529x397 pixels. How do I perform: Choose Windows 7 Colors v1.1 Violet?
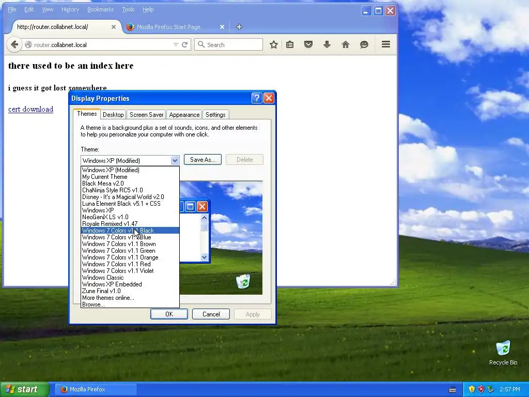click(x=130, y=271)
